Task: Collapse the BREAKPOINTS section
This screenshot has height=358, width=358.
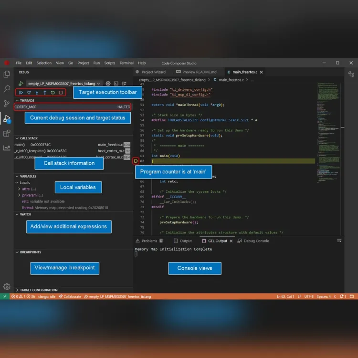Action: (17, 252)
